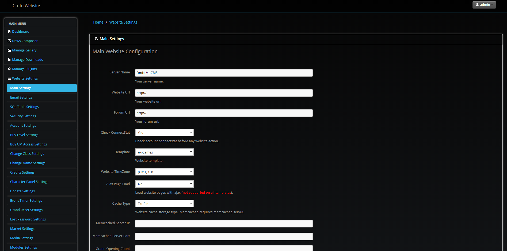The image size is (507, 251).
Task: Open Character Panel Settings
Action: tap(42, 182)
